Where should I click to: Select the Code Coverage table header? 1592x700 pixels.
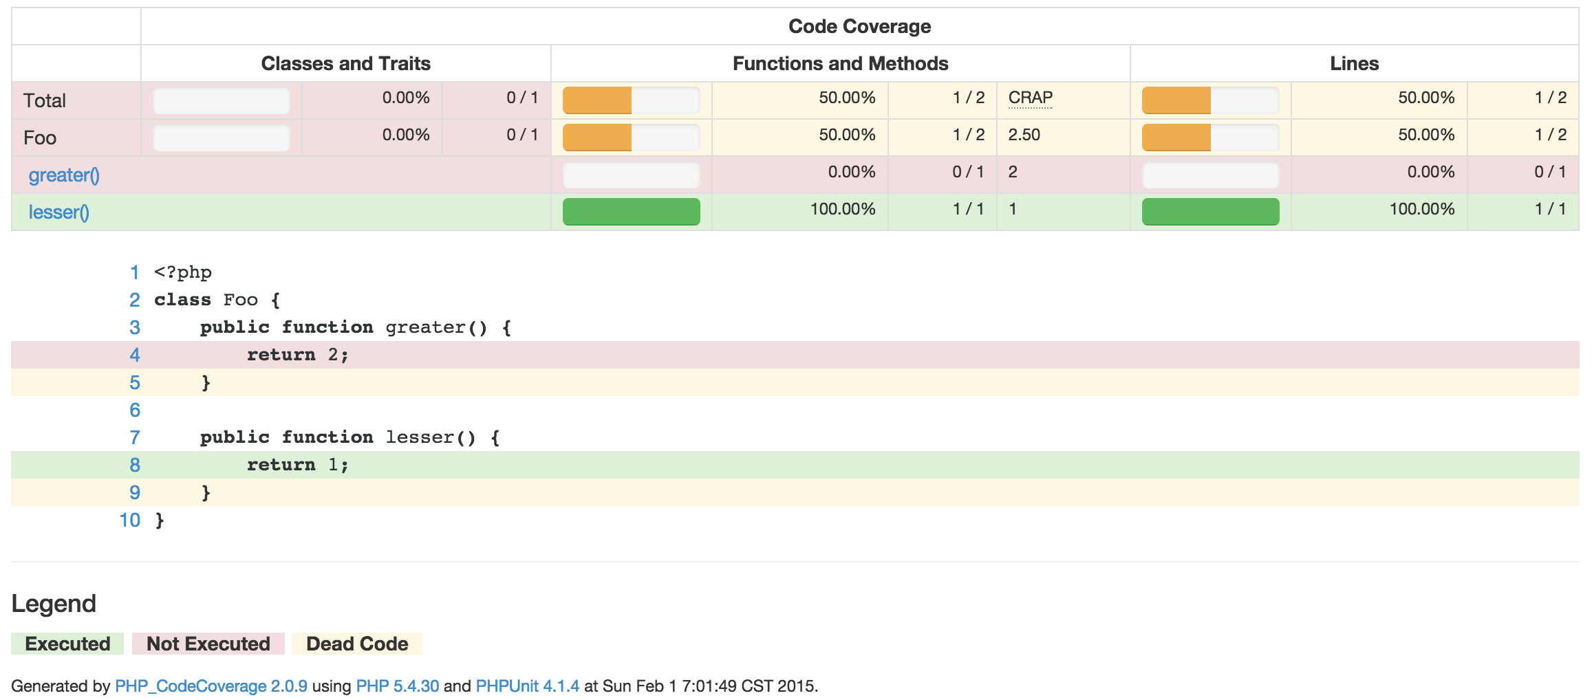tap(860, 26)
